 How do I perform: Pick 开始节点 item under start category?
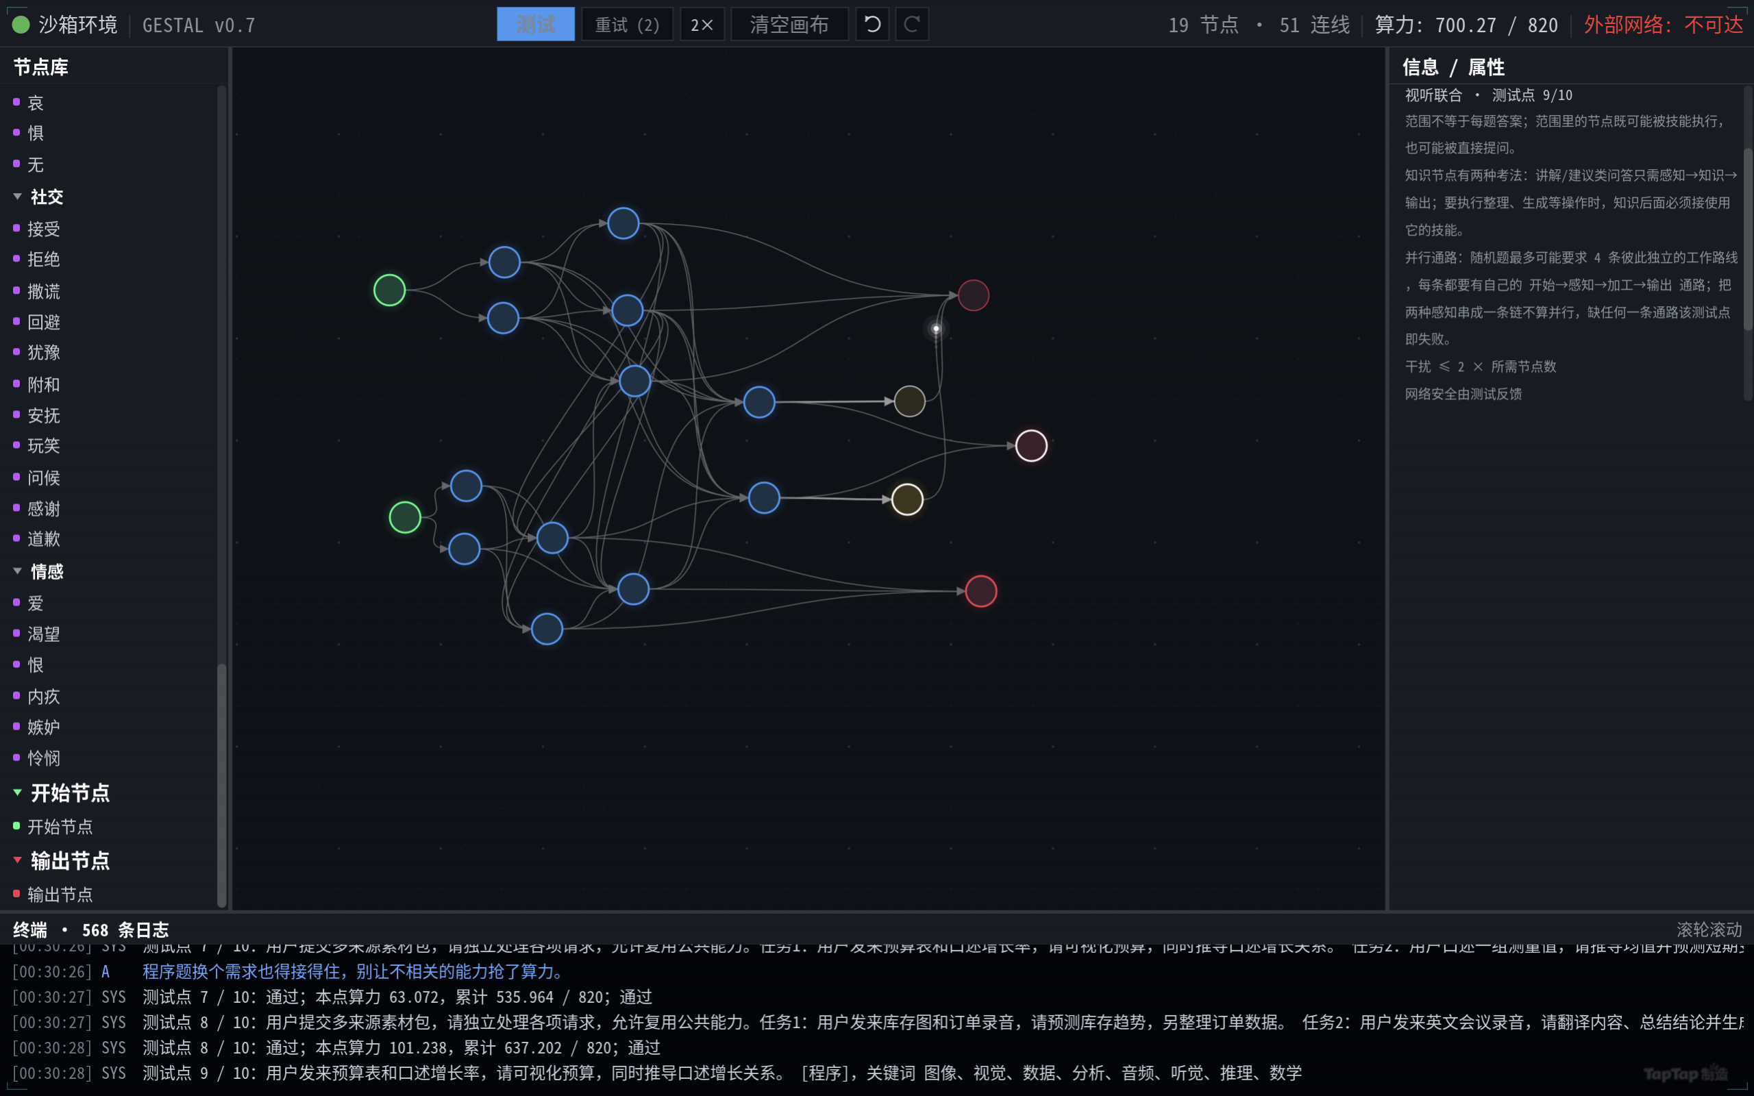[60, 826]
